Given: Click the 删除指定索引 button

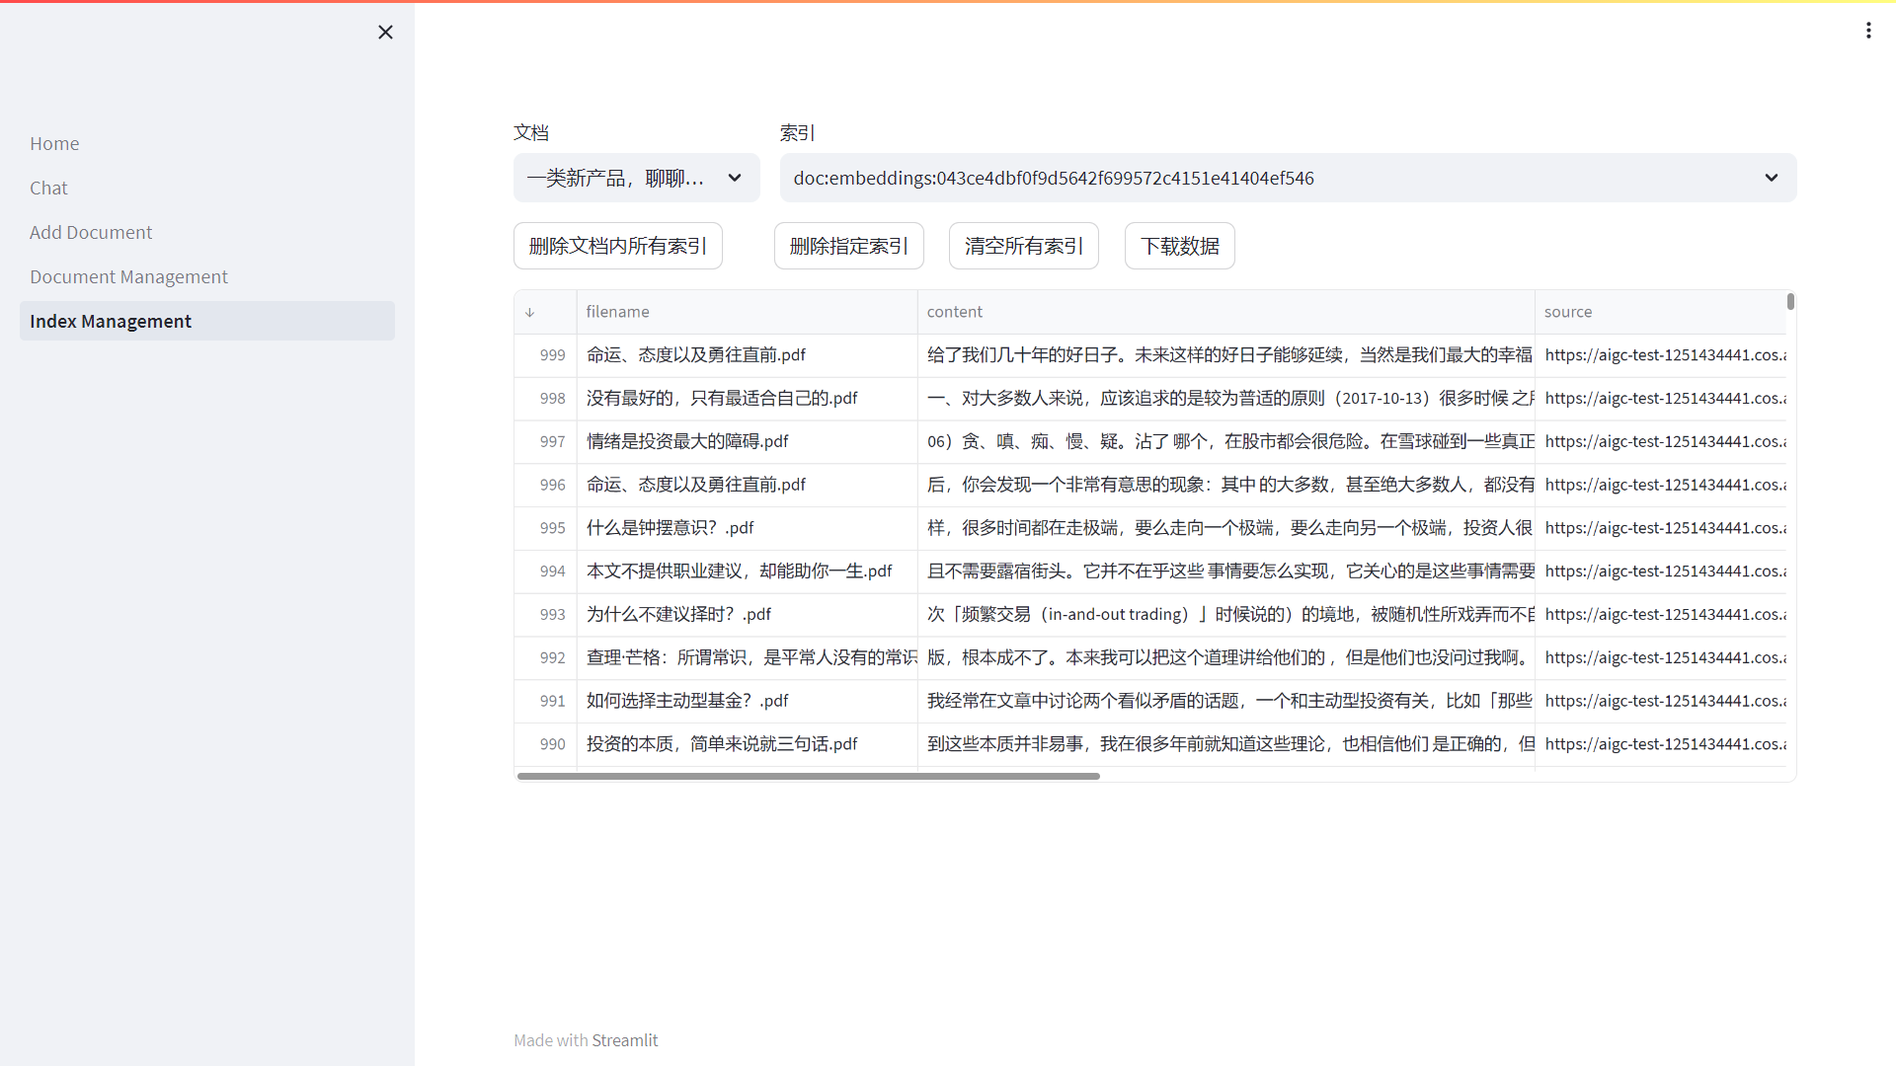Looking at the screenshot, I should tap(848, 246).
